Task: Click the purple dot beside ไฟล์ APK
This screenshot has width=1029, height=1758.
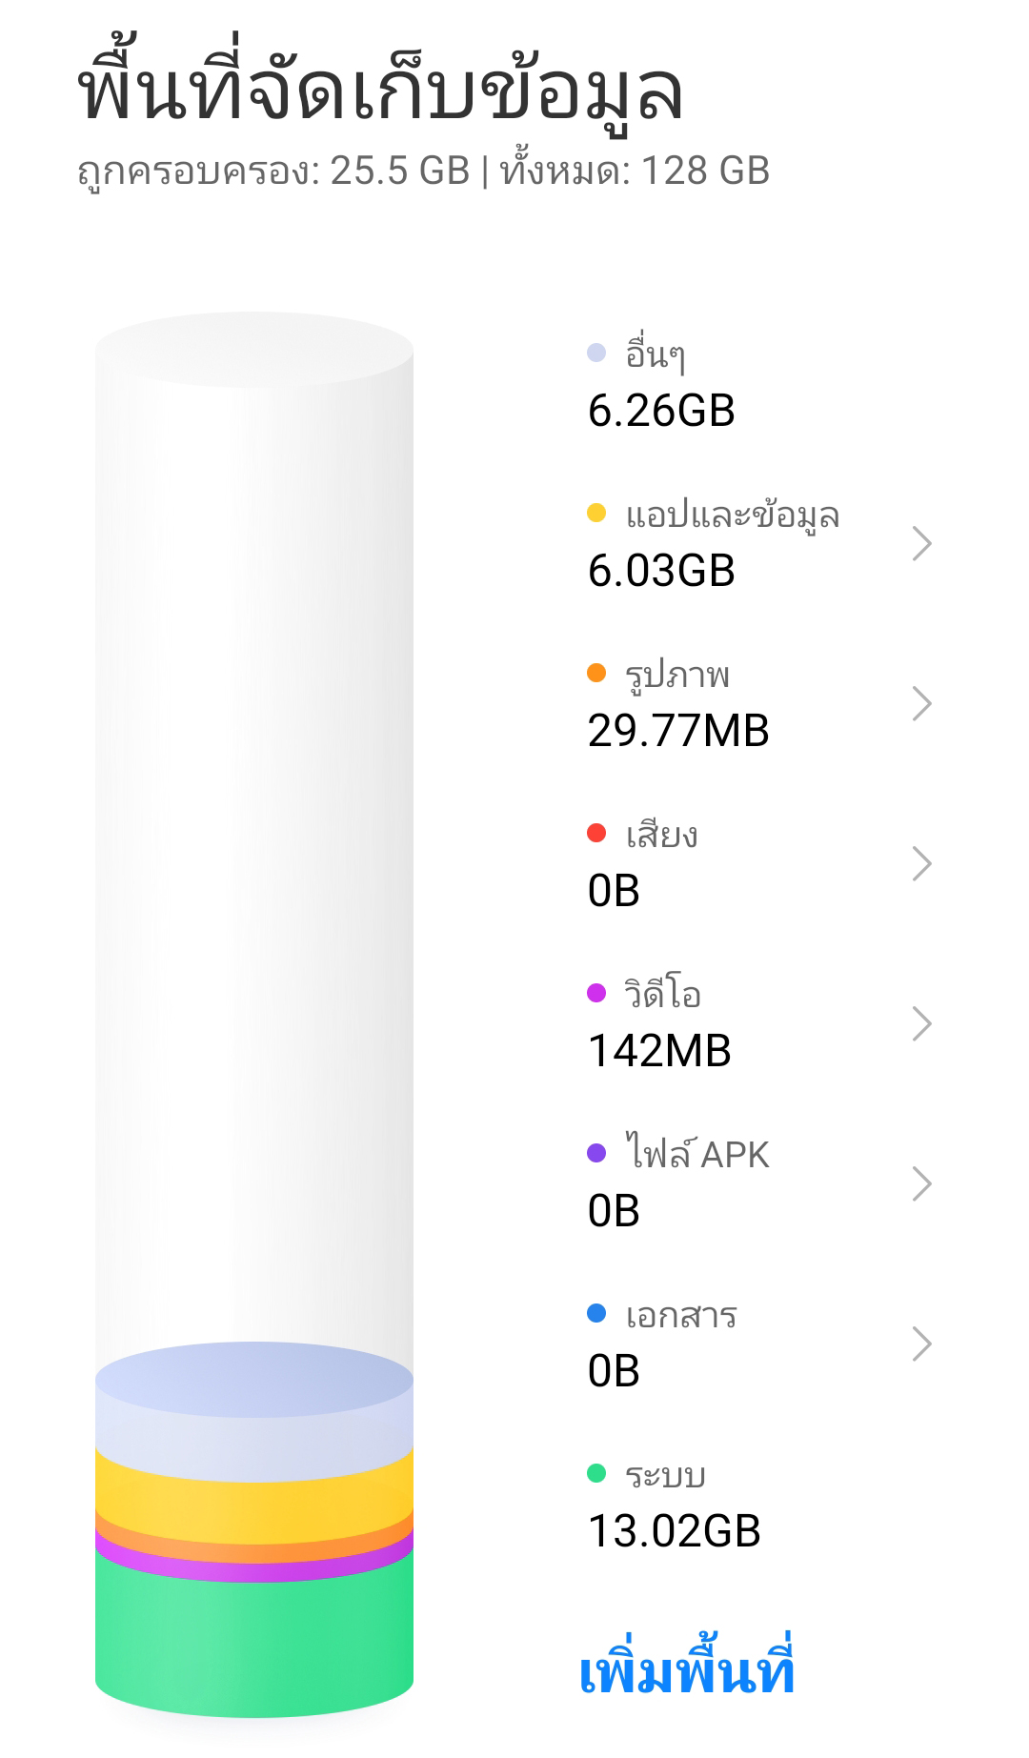Action: [x=596, y=1153]
